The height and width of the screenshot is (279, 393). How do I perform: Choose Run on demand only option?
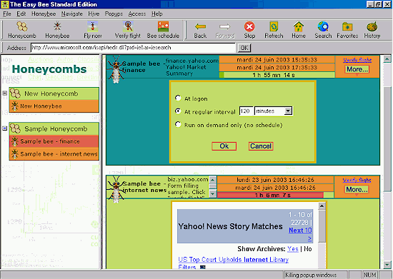click(x=178, y=124)
